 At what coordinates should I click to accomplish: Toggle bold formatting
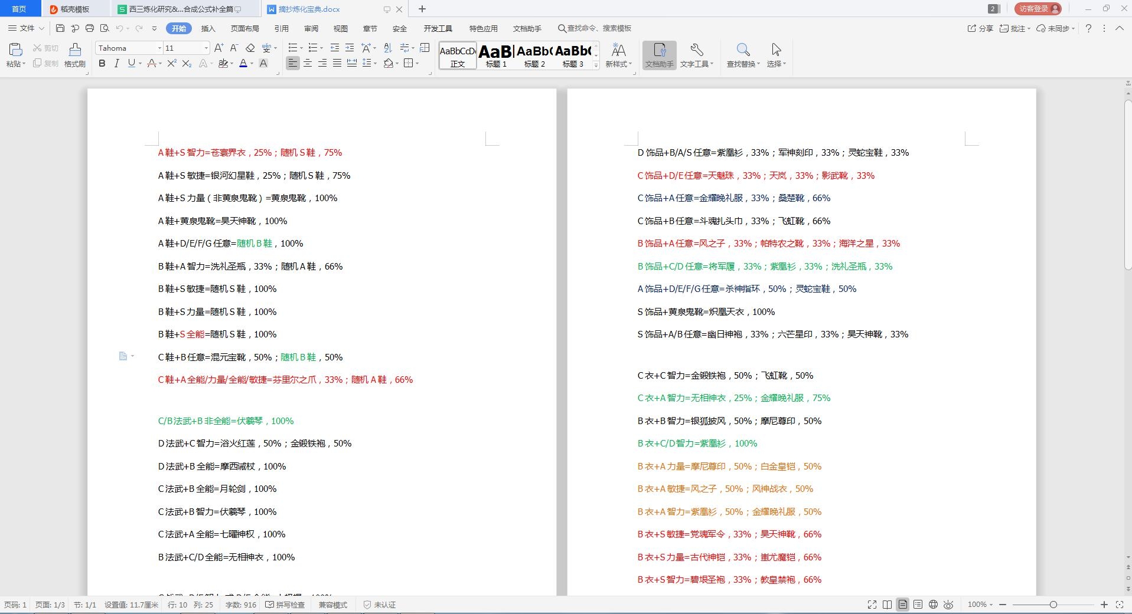(x=102, y=63)
